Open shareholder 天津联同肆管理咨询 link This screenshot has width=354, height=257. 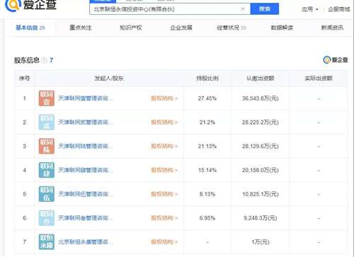point(86,170)
